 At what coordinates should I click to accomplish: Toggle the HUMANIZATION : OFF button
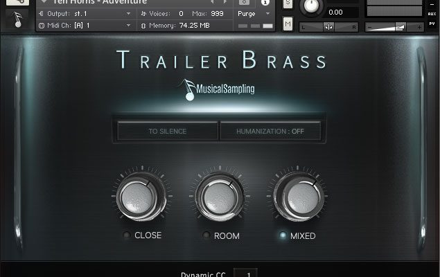coord(269,131)
